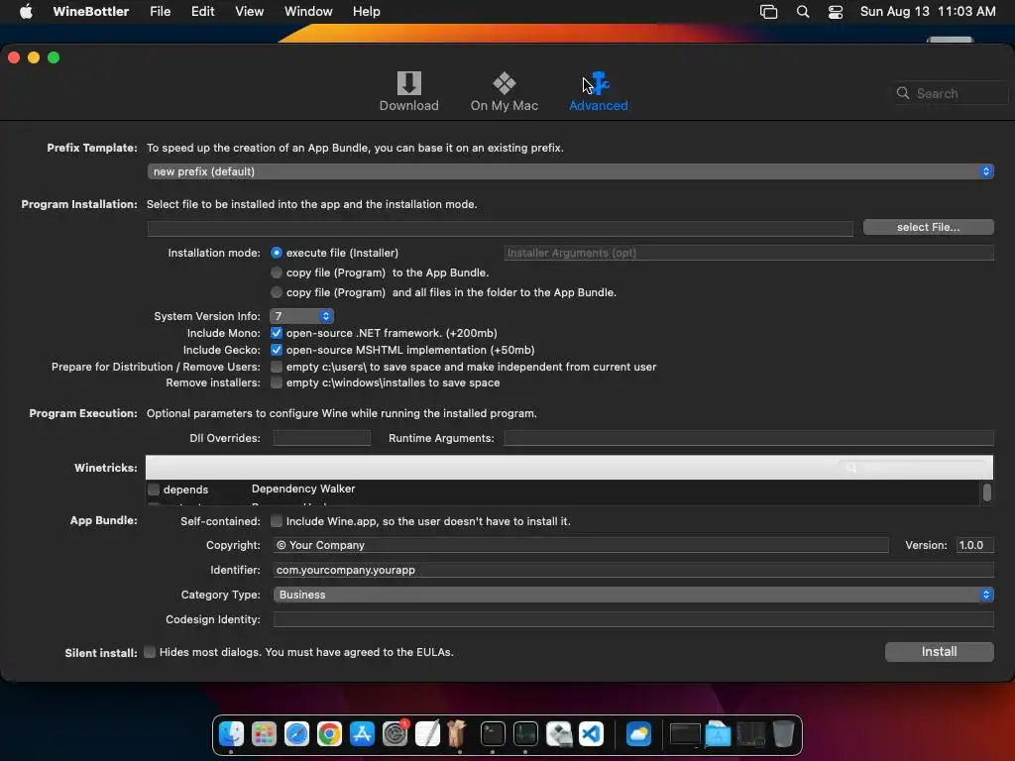Screen dimensions: 1015x761
Task: Select copy file to the App Bundle mode
Action: [277, 272]
